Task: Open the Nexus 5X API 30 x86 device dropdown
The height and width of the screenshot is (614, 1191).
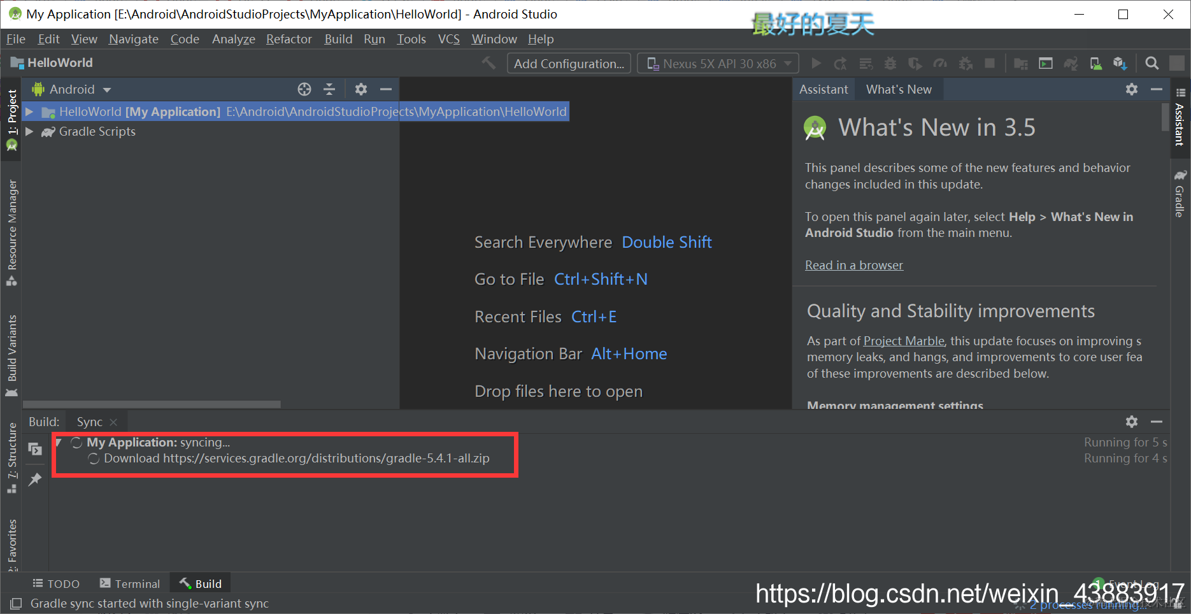Action: tap(718, 64)
